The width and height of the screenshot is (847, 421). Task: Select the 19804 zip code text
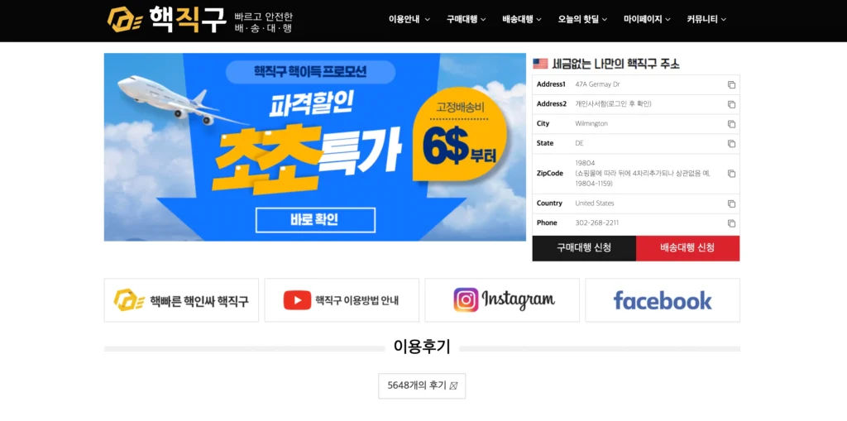tap(584, 163)
